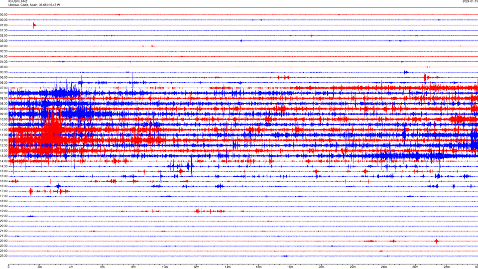Screen dimensions: 478x269
Task: Click the "08:00" time row label
Action: (3, 98)
